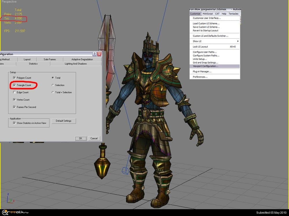Click the dialog's question mark help icon
289x216 pixels.
tap(95, 54)
